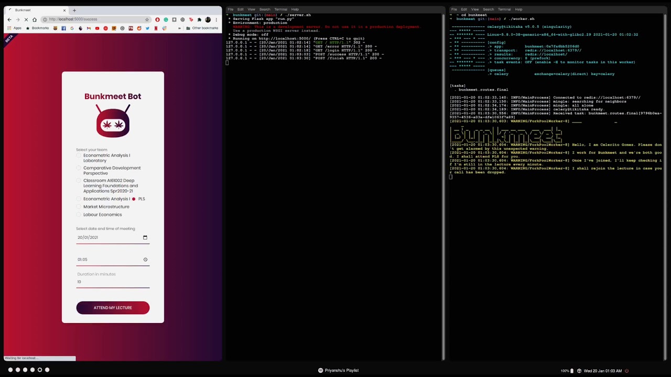Open the File menu in the server terminal
Screen dimensions: 671x377
(x=230, y=9)
